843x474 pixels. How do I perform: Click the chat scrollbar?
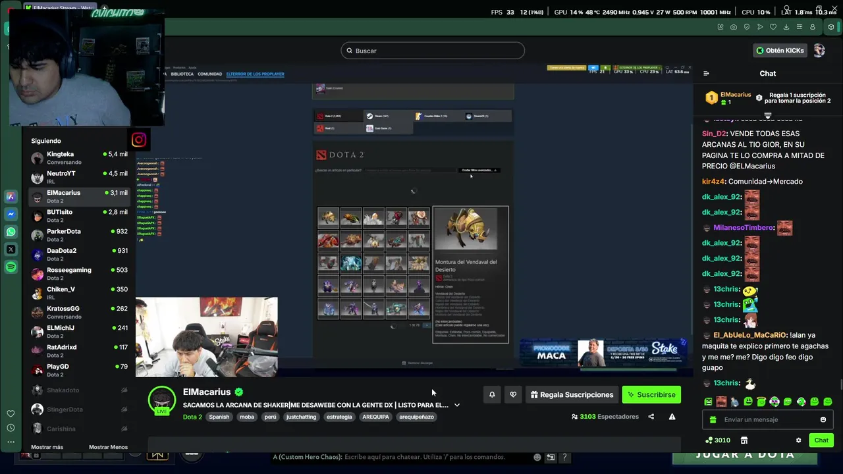tap(841, 385)
